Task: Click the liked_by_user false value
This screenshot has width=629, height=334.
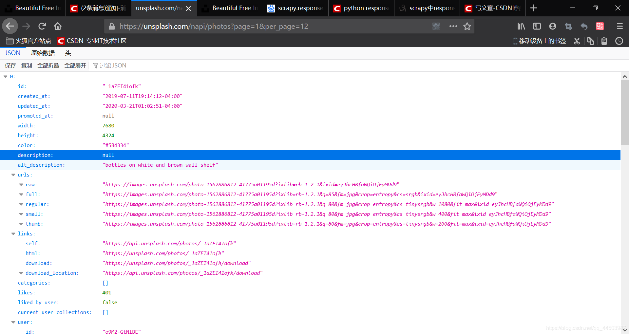Action: [110, 303]
